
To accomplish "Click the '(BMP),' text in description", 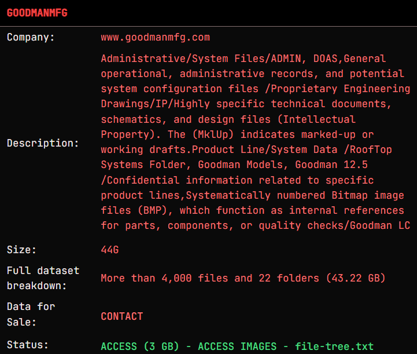I will [x=155, y=210].
